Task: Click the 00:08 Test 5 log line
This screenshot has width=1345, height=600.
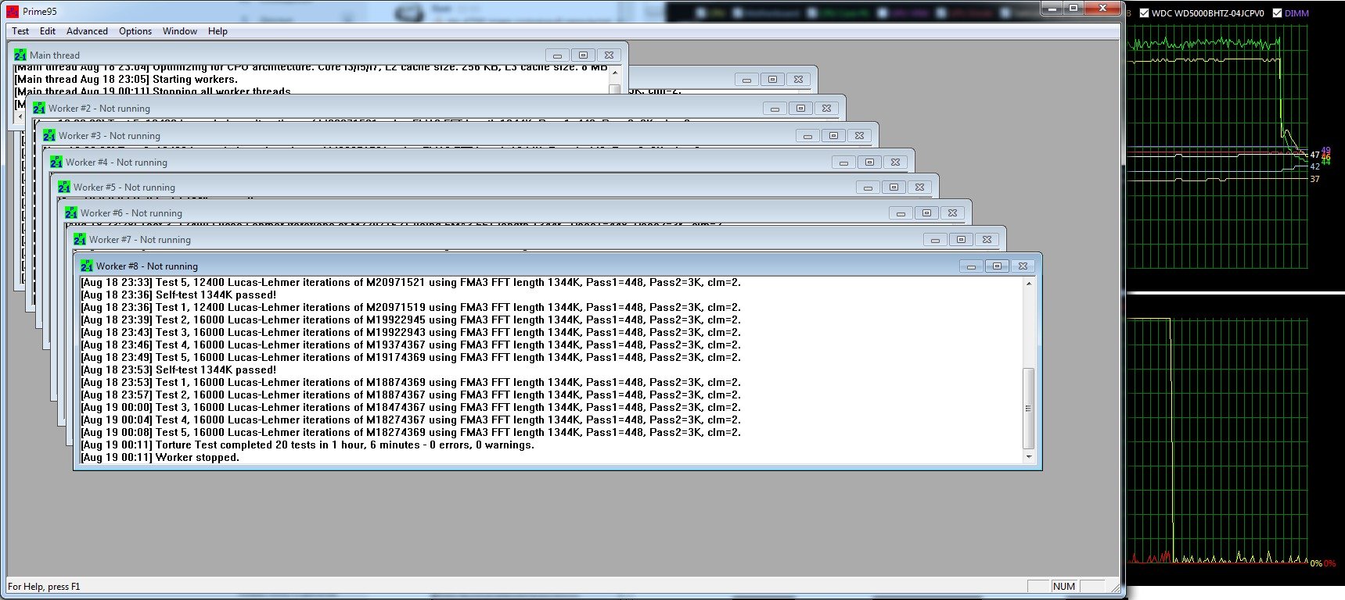Action: 411,432
